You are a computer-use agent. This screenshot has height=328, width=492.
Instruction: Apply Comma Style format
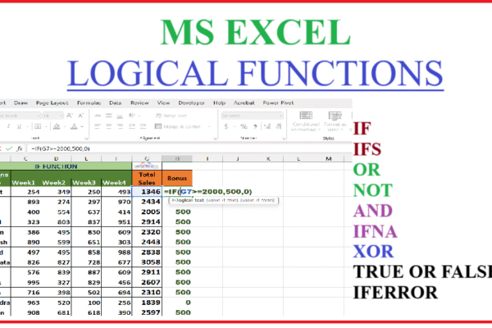(255, 126)
